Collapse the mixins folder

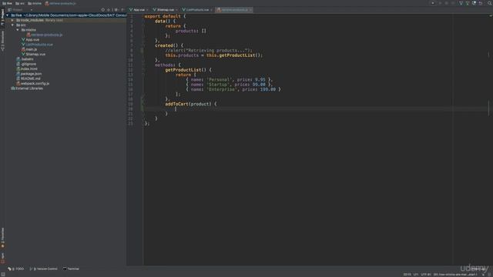18,30
